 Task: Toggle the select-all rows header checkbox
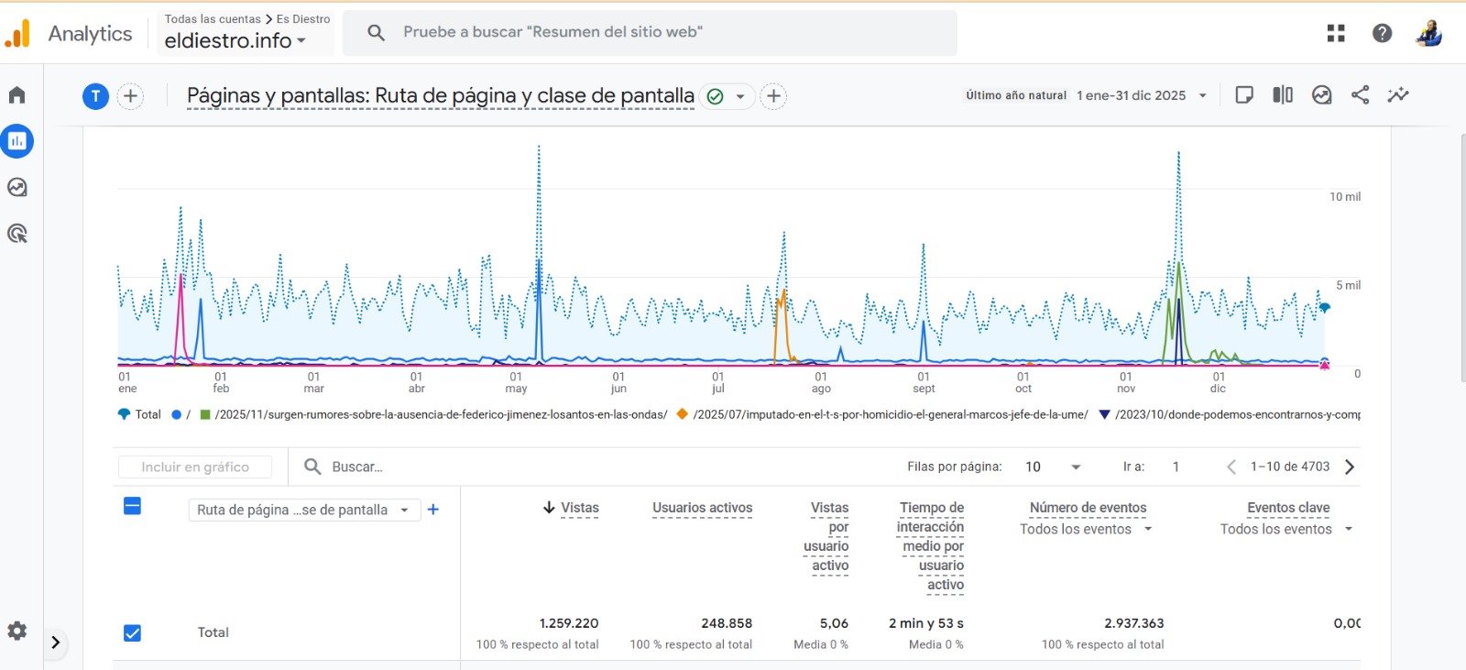132,507
